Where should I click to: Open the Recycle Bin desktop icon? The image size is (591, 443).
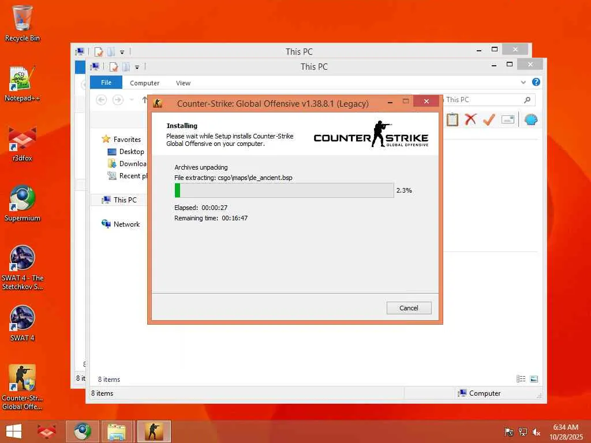[23, 23]
